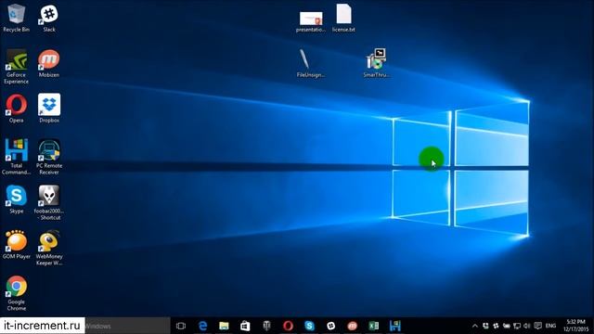
Task: Click the Windows search box in taskbar
Action: [x=127, y=326]
